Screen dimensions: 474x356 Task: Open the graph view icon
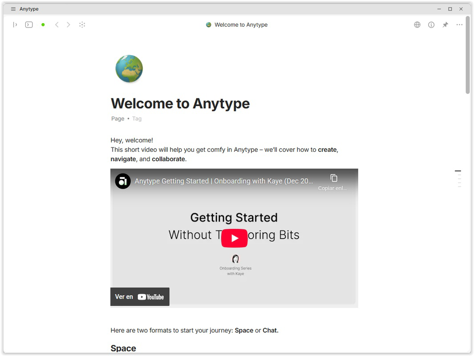click(x=82, y=25)
